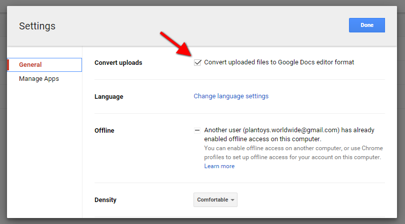
Task: Click the blue Done button
Action: 367,25
